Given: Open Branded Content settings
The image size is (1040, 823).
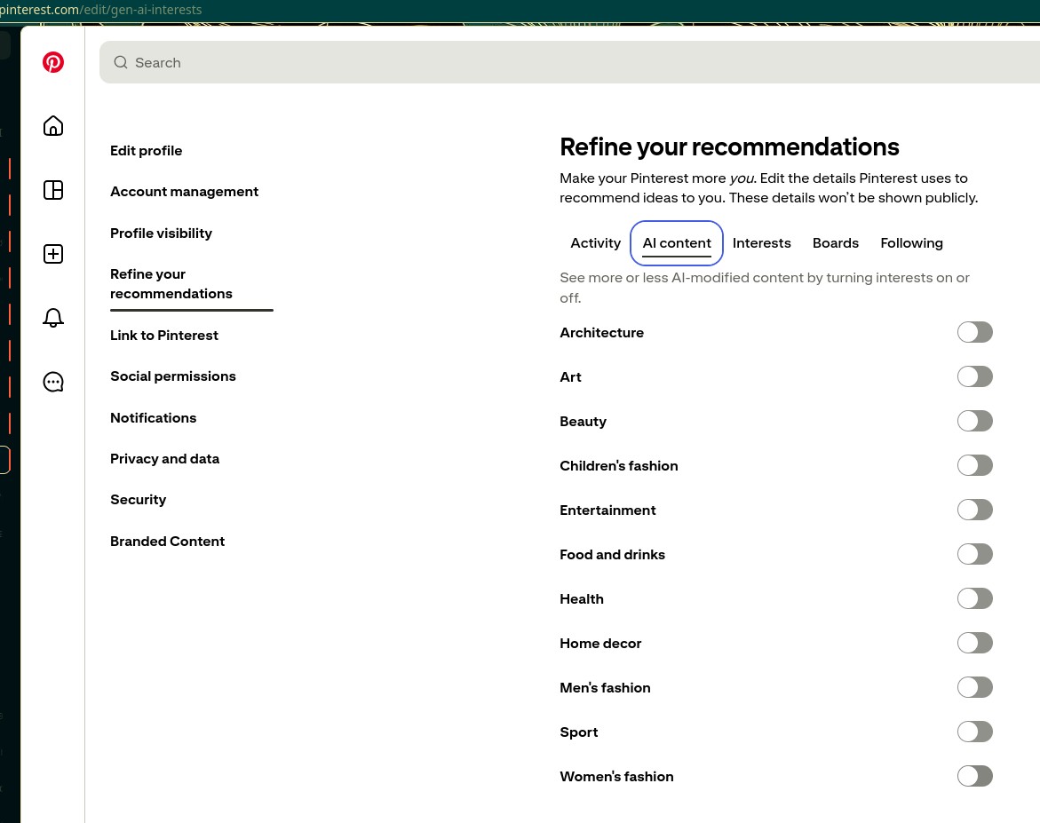Looking at the screenshot, I should (167, 542).
